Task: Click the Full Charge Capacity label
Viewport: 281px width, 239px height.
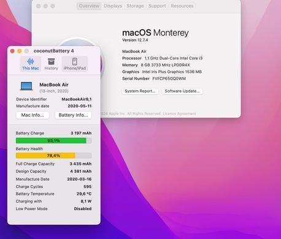Action: [x=35, y=164]
